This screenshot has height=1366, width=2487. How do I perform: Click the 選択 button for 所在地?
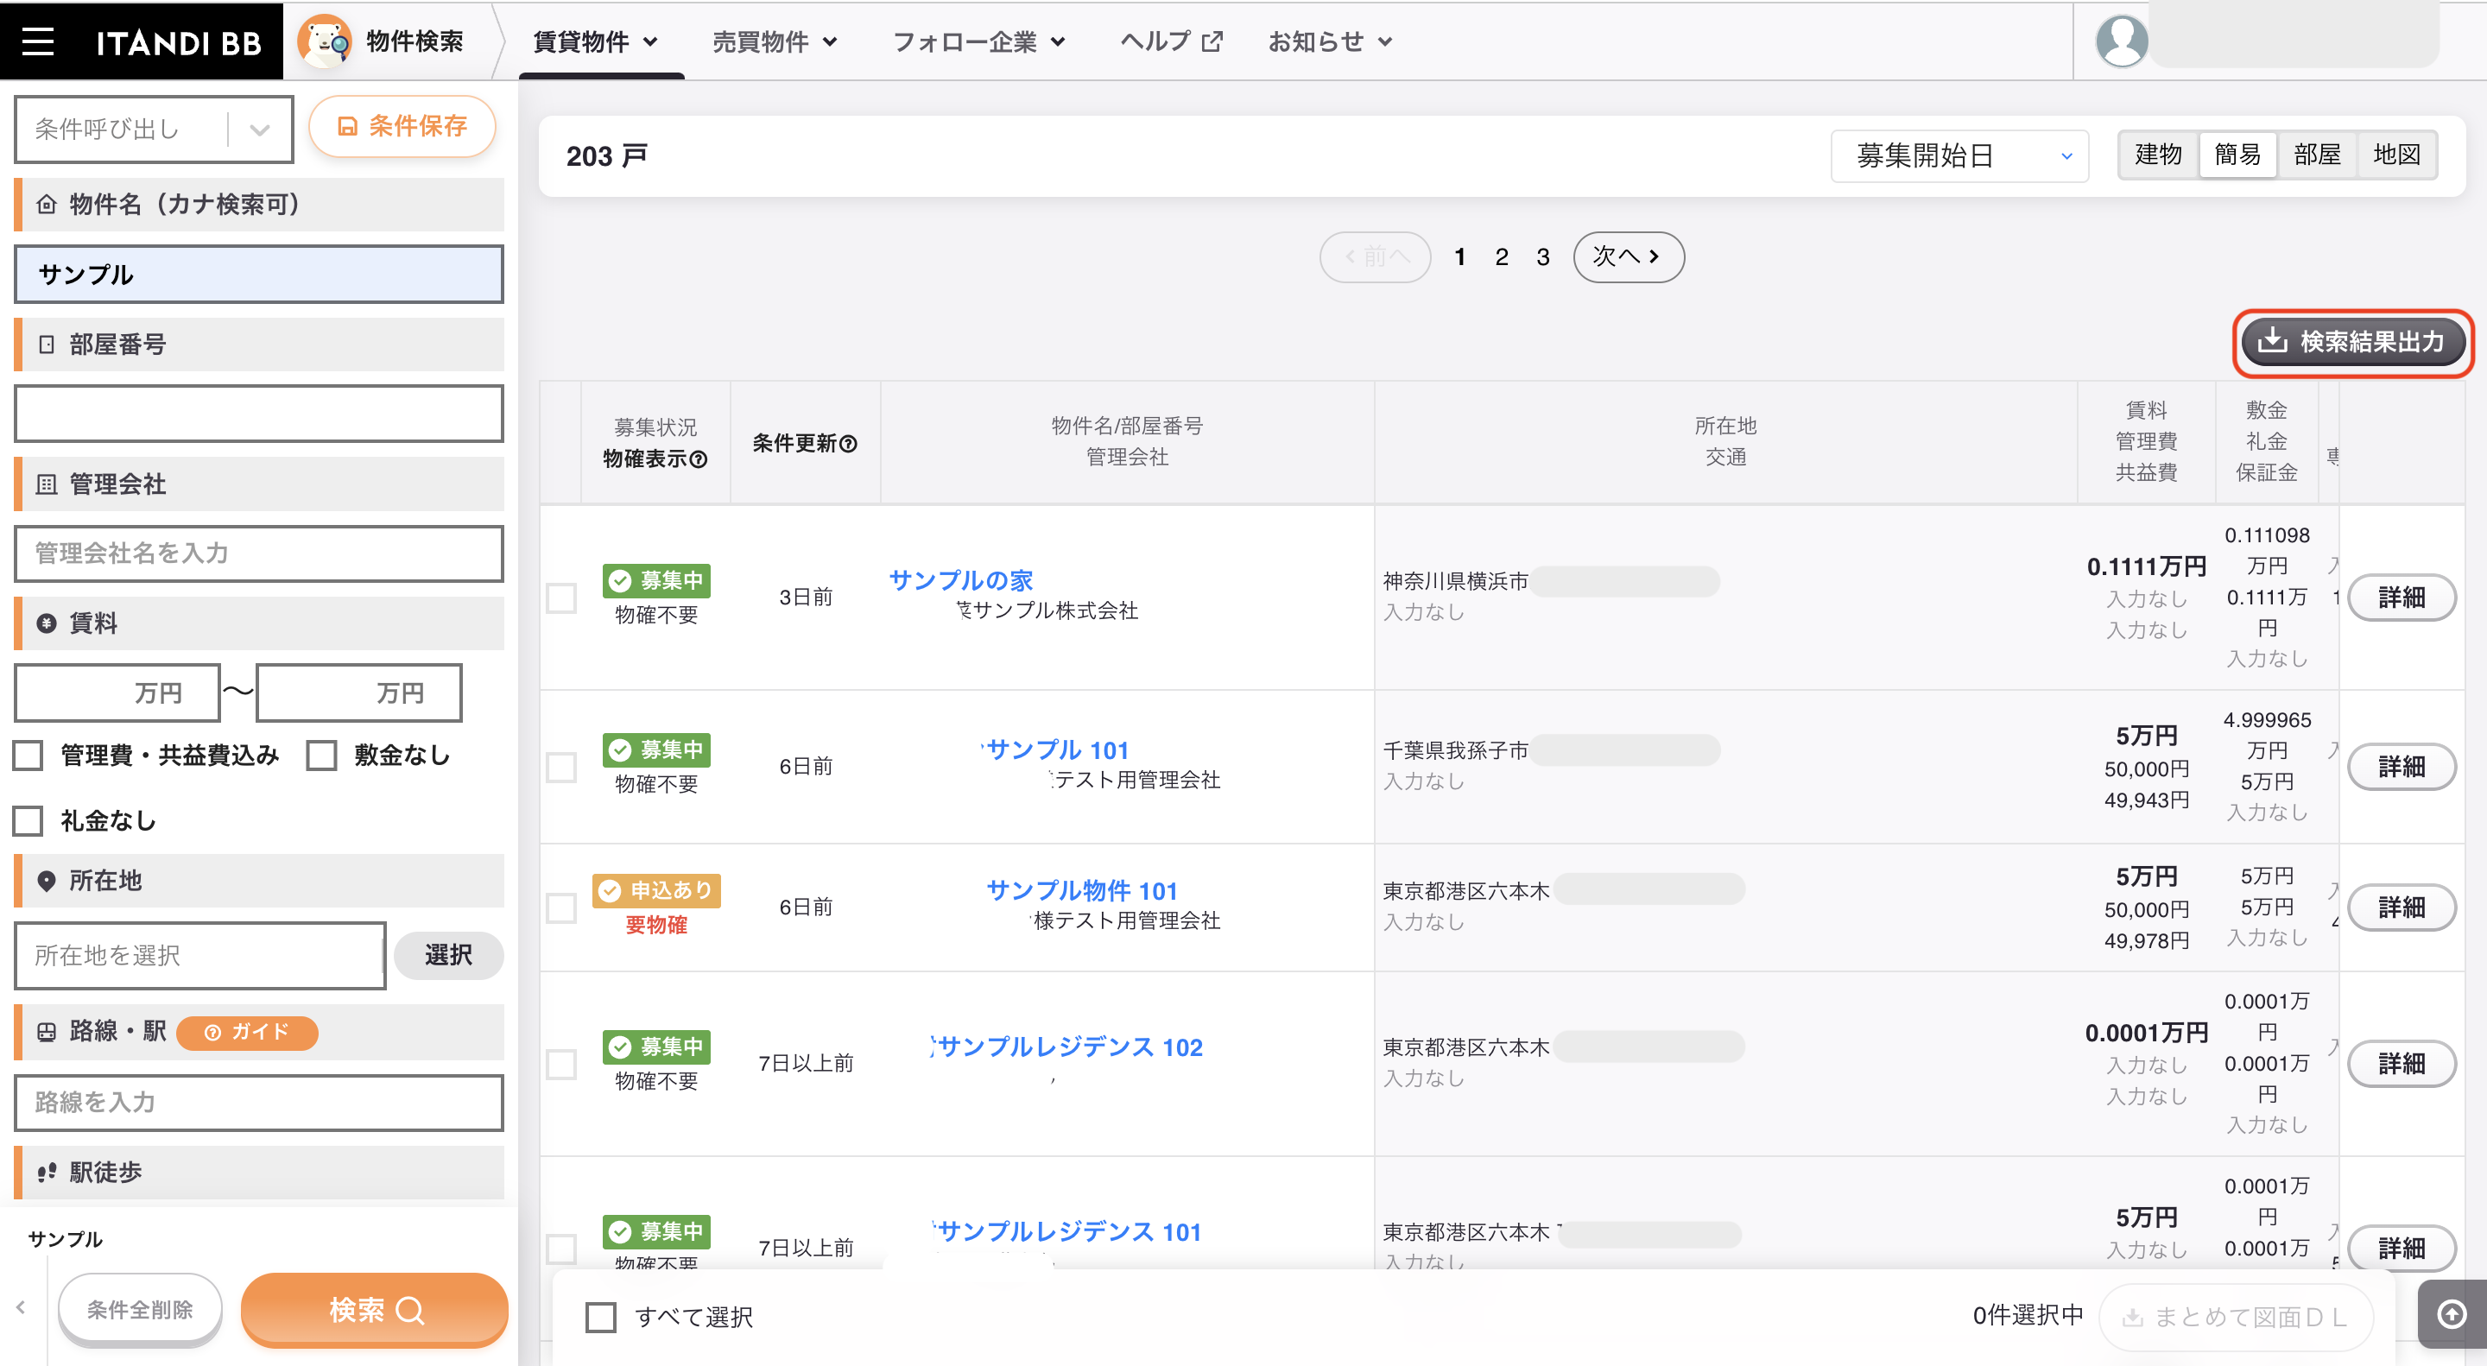coord(449,955)
